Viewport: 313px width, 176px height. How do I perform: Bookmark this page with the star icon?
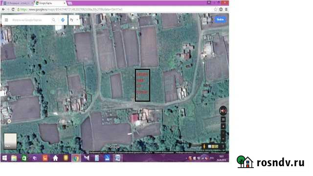[215, 9]
